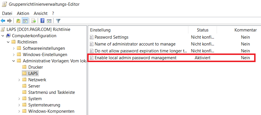Sort by the Status column header
The image size is (261, 115).
(x=202, y=30)
